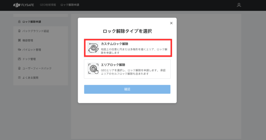This screenshot has height=140, width=266.
Task: Click the custom unlock lock-and-pen illustration
Action: (93, 48)
